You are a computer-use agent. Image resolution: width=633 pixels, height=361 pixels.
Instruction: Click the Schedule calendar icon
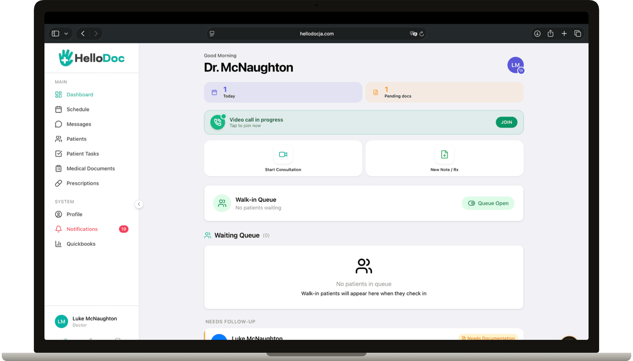[58, 109]
